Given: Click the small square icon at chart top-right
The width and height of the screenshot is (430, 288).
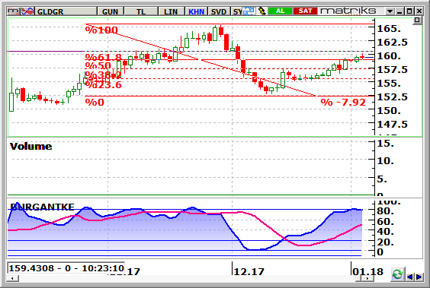Looking at the screenshot, I should click(x=417, y=21).
